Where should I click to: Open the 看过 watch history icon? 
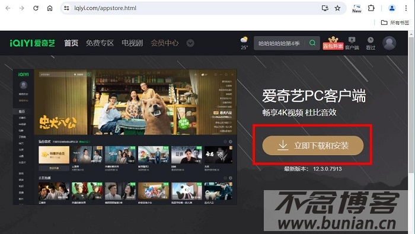point(371,43)
